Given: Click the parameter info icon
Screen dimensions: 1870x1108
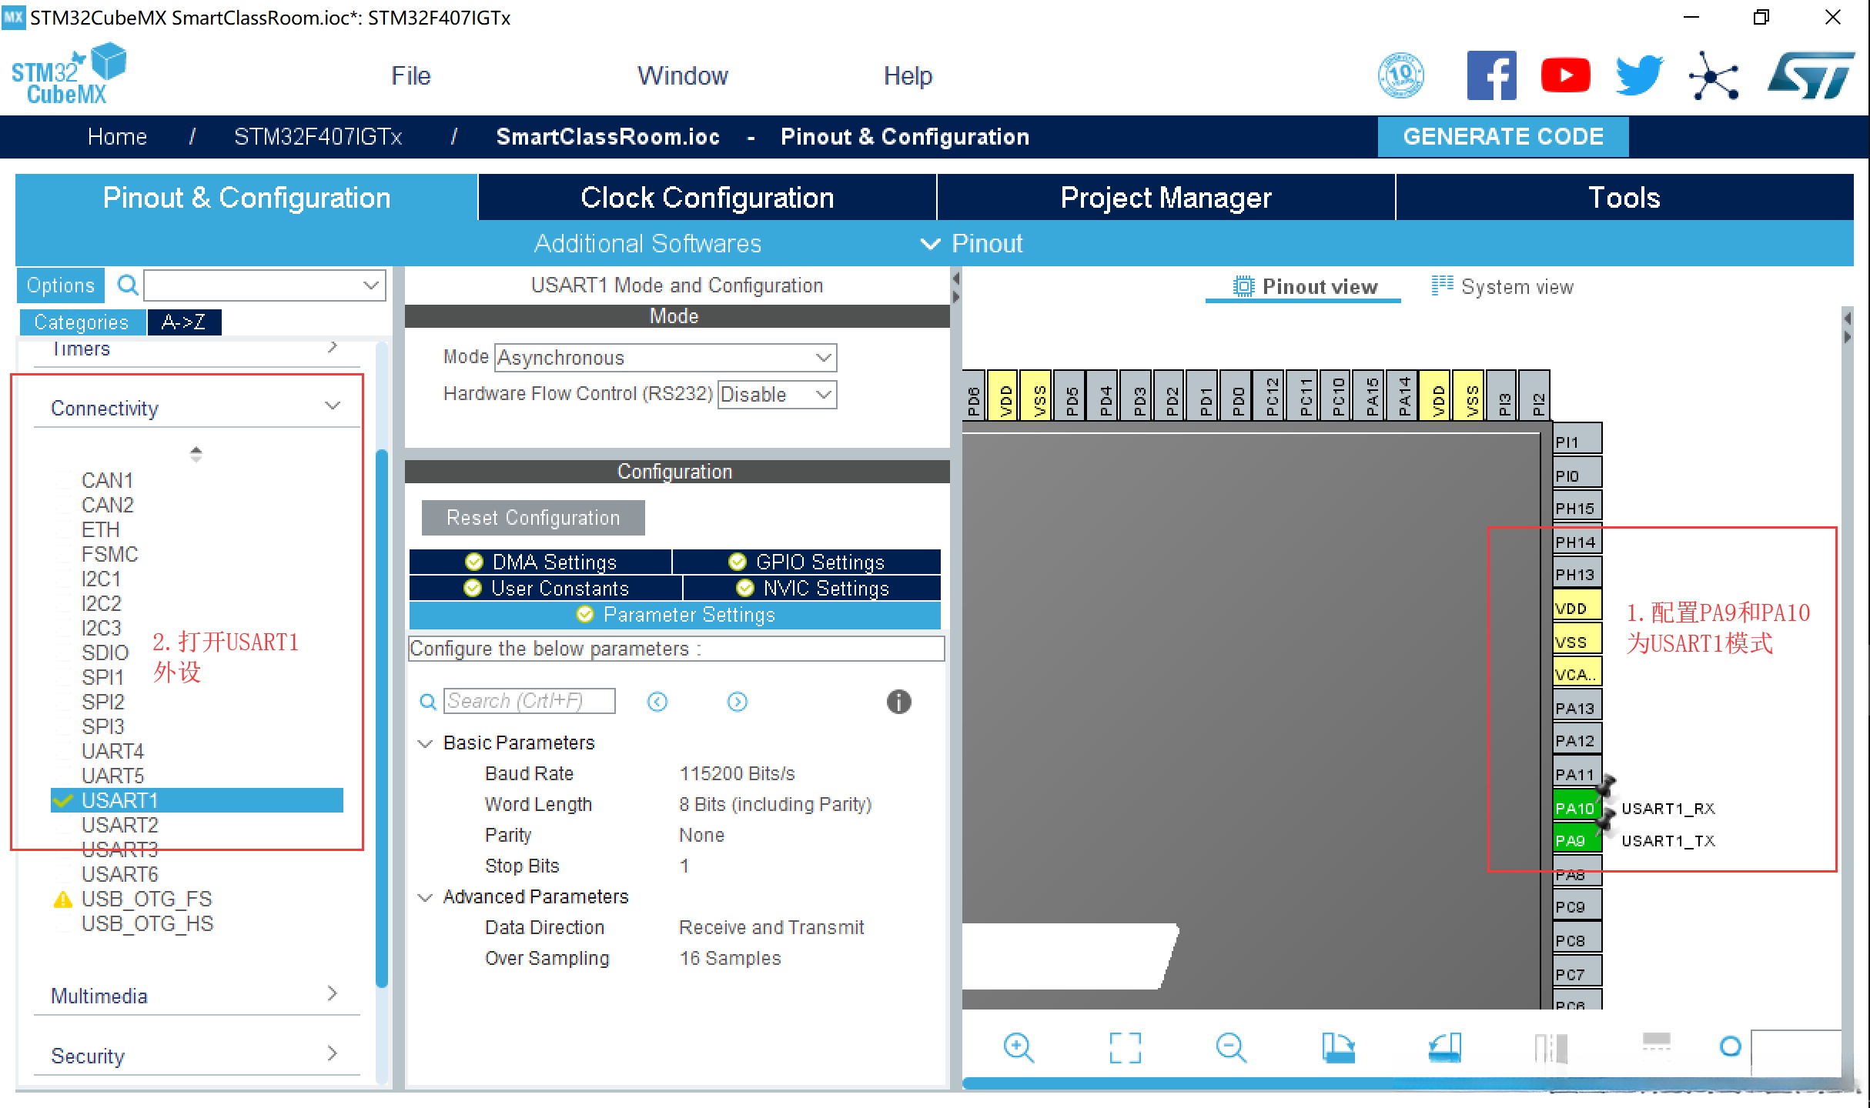Looking at the screenshot, I should click(898, 701).
